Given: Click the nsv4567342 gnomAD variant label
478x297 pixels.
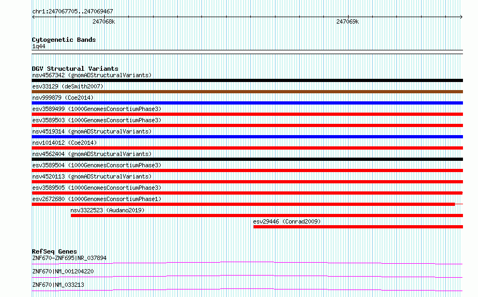Looking at the screenshot, I should pyautogui.click(x=92, y=75).
